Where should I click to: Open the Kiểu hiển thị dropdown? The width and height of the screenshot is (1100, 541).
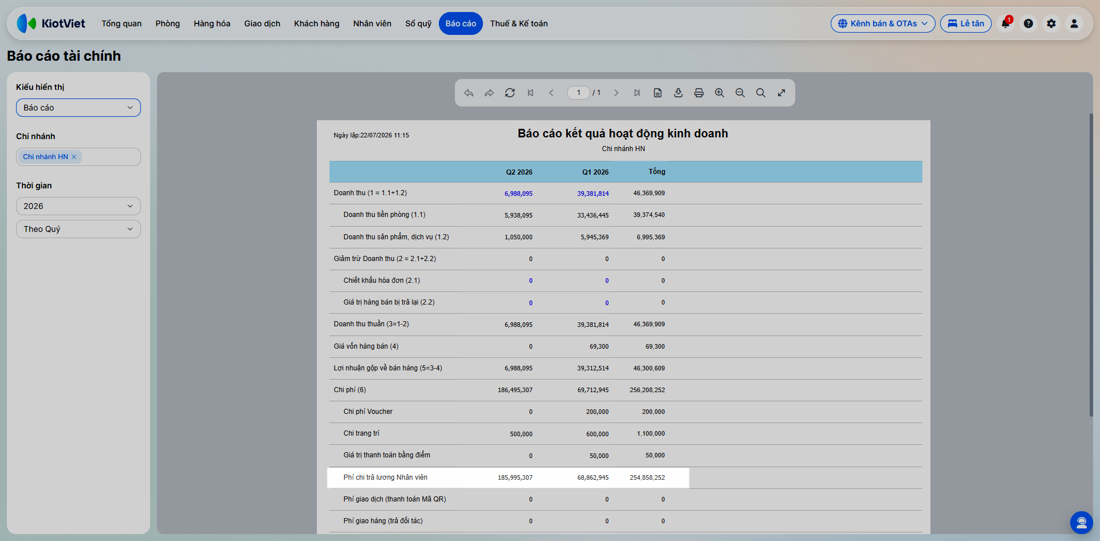pos(78,108)
